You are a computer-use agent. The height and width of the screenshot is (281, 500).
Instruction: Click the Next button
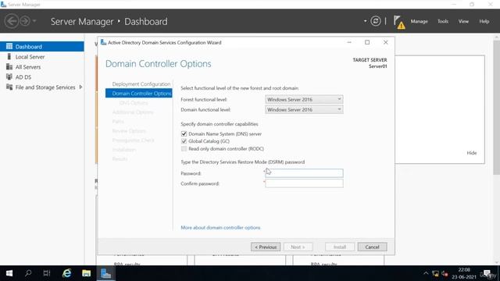(298, 247)
